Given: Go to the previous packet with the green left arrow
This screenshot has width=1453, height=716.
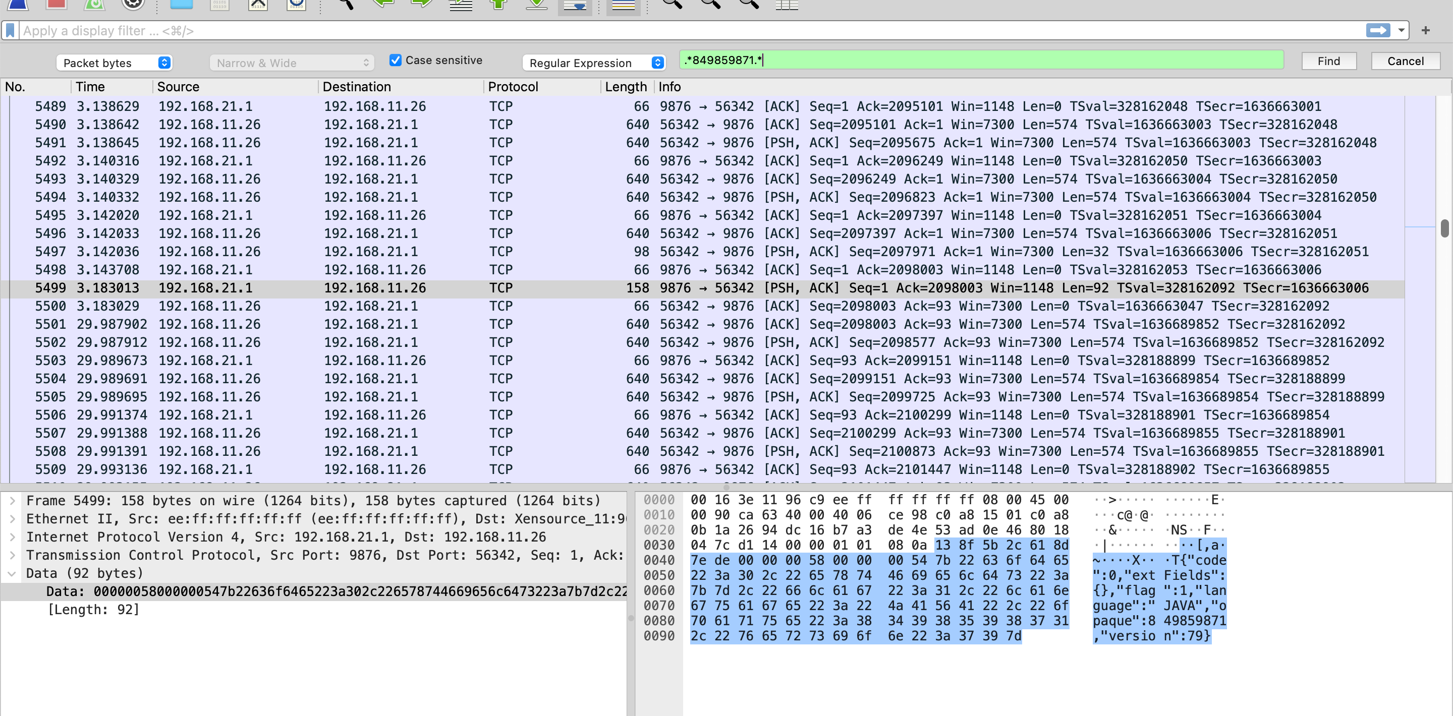Looking at the screenshot, I should (384, 5).
